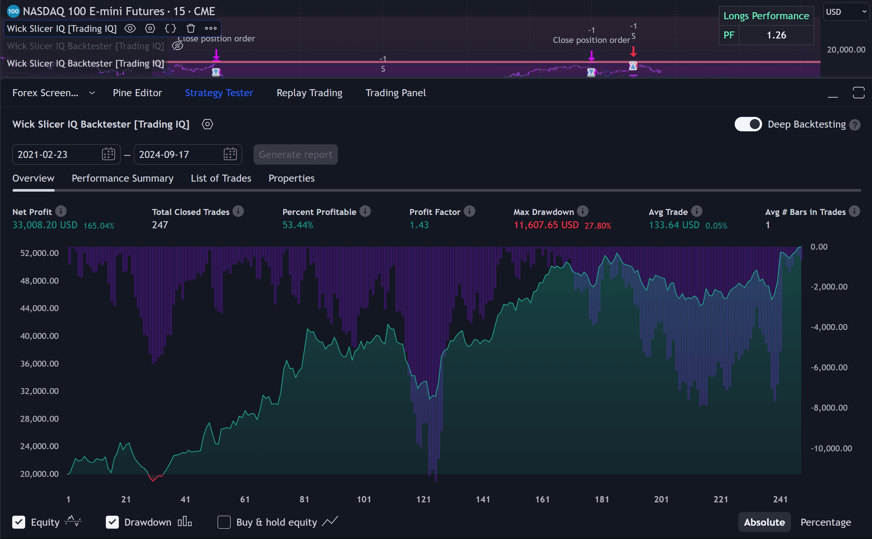Click the red short entry arrow marker

(633, 51)
